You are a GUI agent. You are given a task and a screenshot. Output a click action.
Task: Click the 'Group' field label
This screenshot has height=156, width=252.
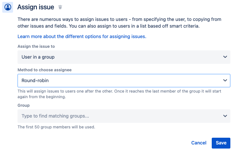coord(23,105)
